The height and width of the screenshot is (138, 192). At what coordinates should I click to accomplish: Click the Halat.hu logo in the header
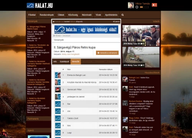pos(40,5)
